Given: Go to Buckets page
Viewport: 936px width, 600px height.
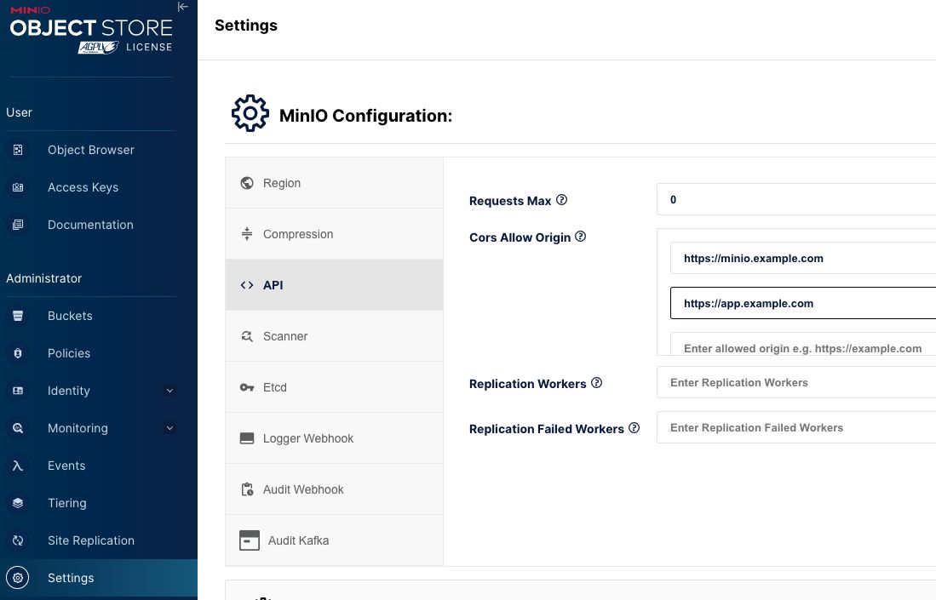Looking at the screenshot, I should pos(70,316).
